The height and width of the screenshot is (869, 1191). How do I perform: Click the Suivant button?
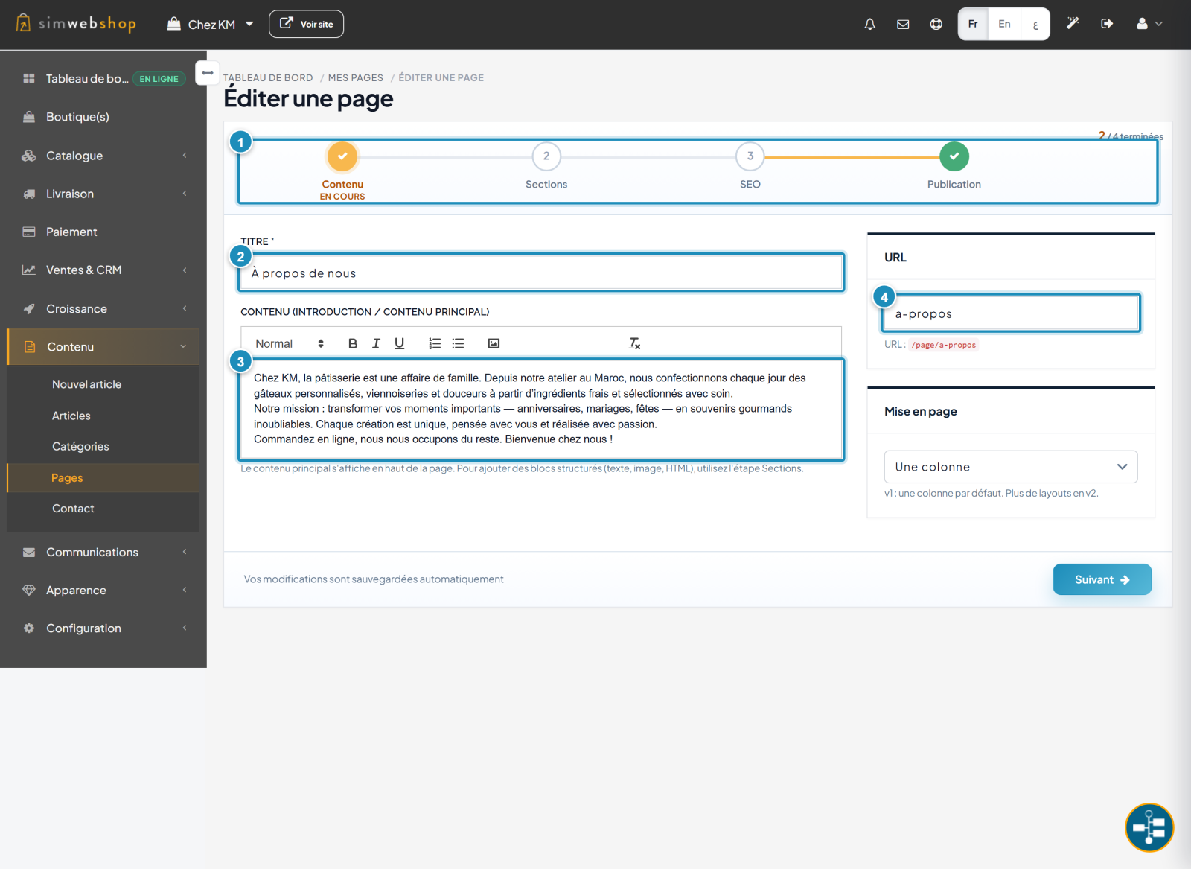pos(1102,579)
